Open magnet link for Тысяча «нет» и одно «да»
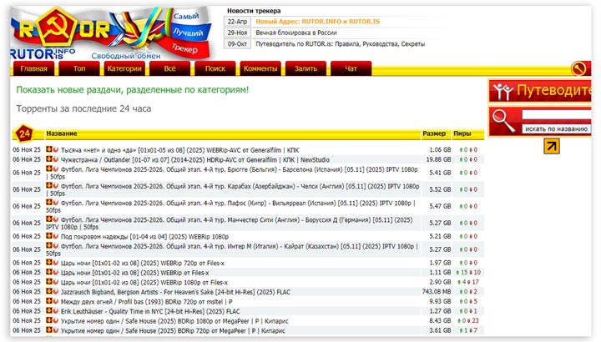 point(56,149)
